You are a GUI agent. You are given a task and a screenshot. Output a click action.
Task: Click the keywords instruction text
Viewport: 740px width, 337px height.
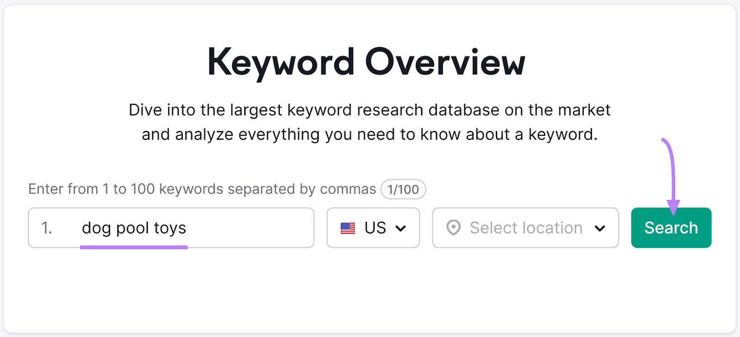(201, 189)
